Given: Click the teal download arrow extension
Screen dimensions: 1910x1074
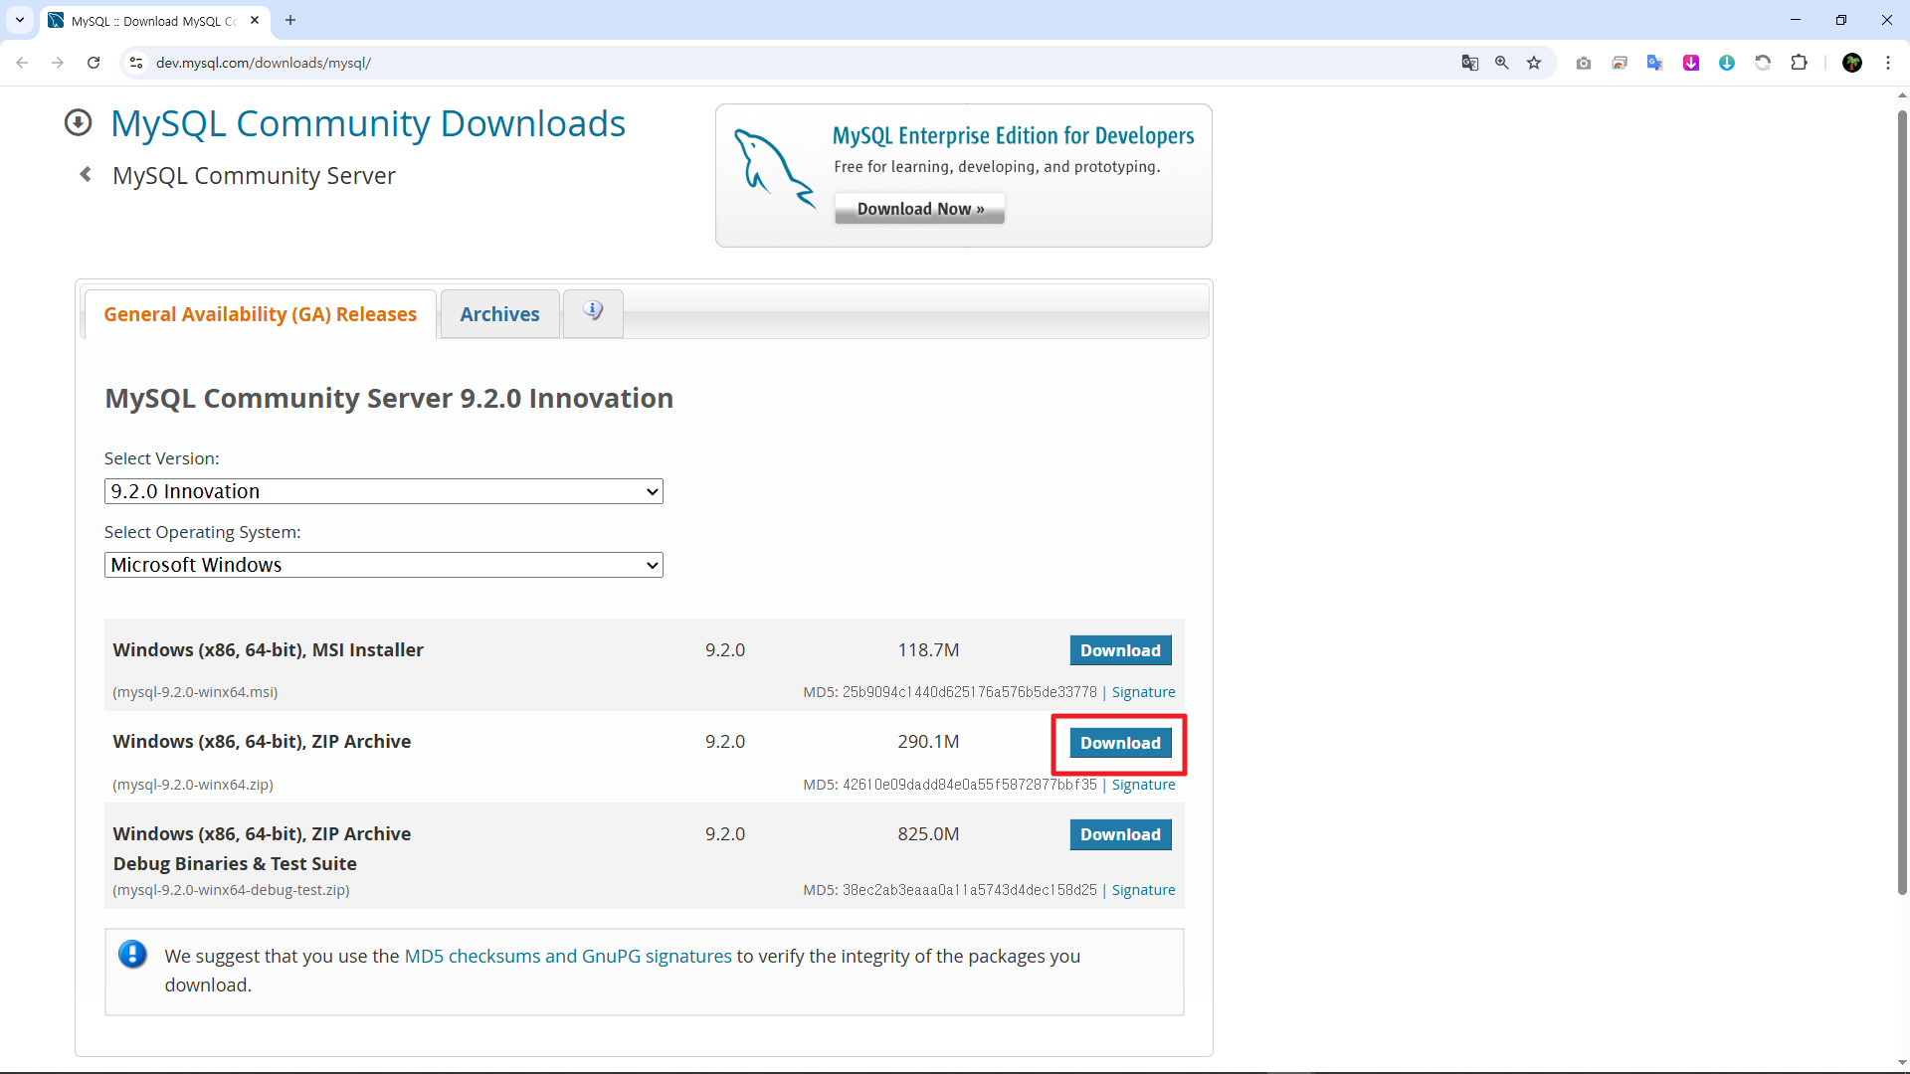Looking at the screenshot, I should [x=1727, y=63].
